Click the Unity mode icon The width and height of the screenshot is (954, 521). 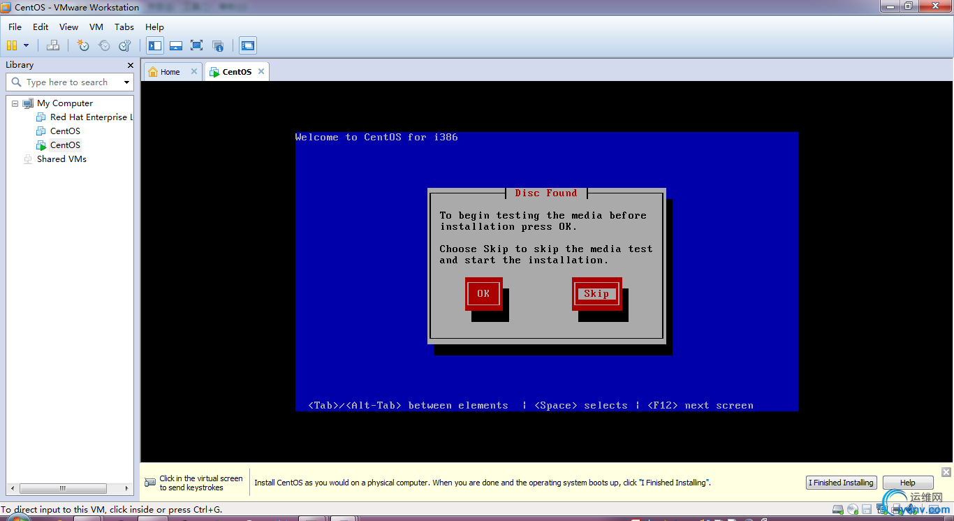(x=218, y=45)
